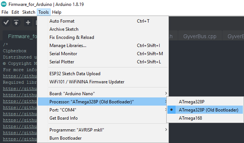Switch to the GyverBus.cpp tab
Image resolution: width=244 pixels, height=143 pixels.
pyautogui.click(x=200, y=36)
